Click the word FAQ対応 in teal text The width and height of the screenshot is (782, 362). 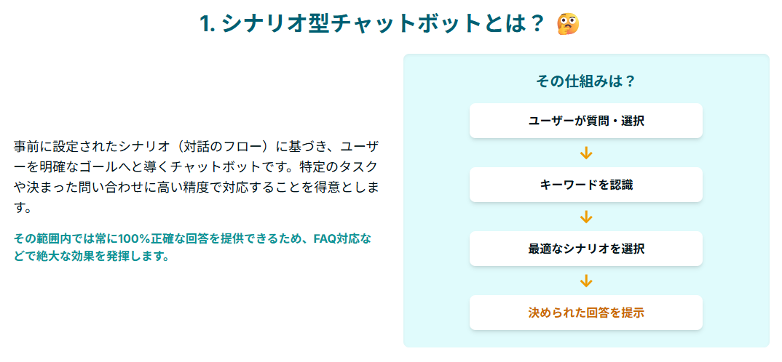coord(337,238)
